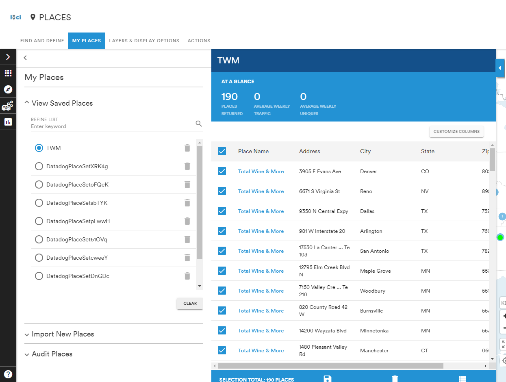Uncheck the Reno row checkbox

(x=222, y=191)
